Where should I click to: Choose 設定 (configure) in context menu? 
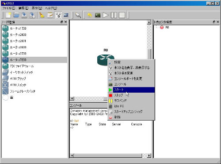pyautogui.click(x=131, y=62)
